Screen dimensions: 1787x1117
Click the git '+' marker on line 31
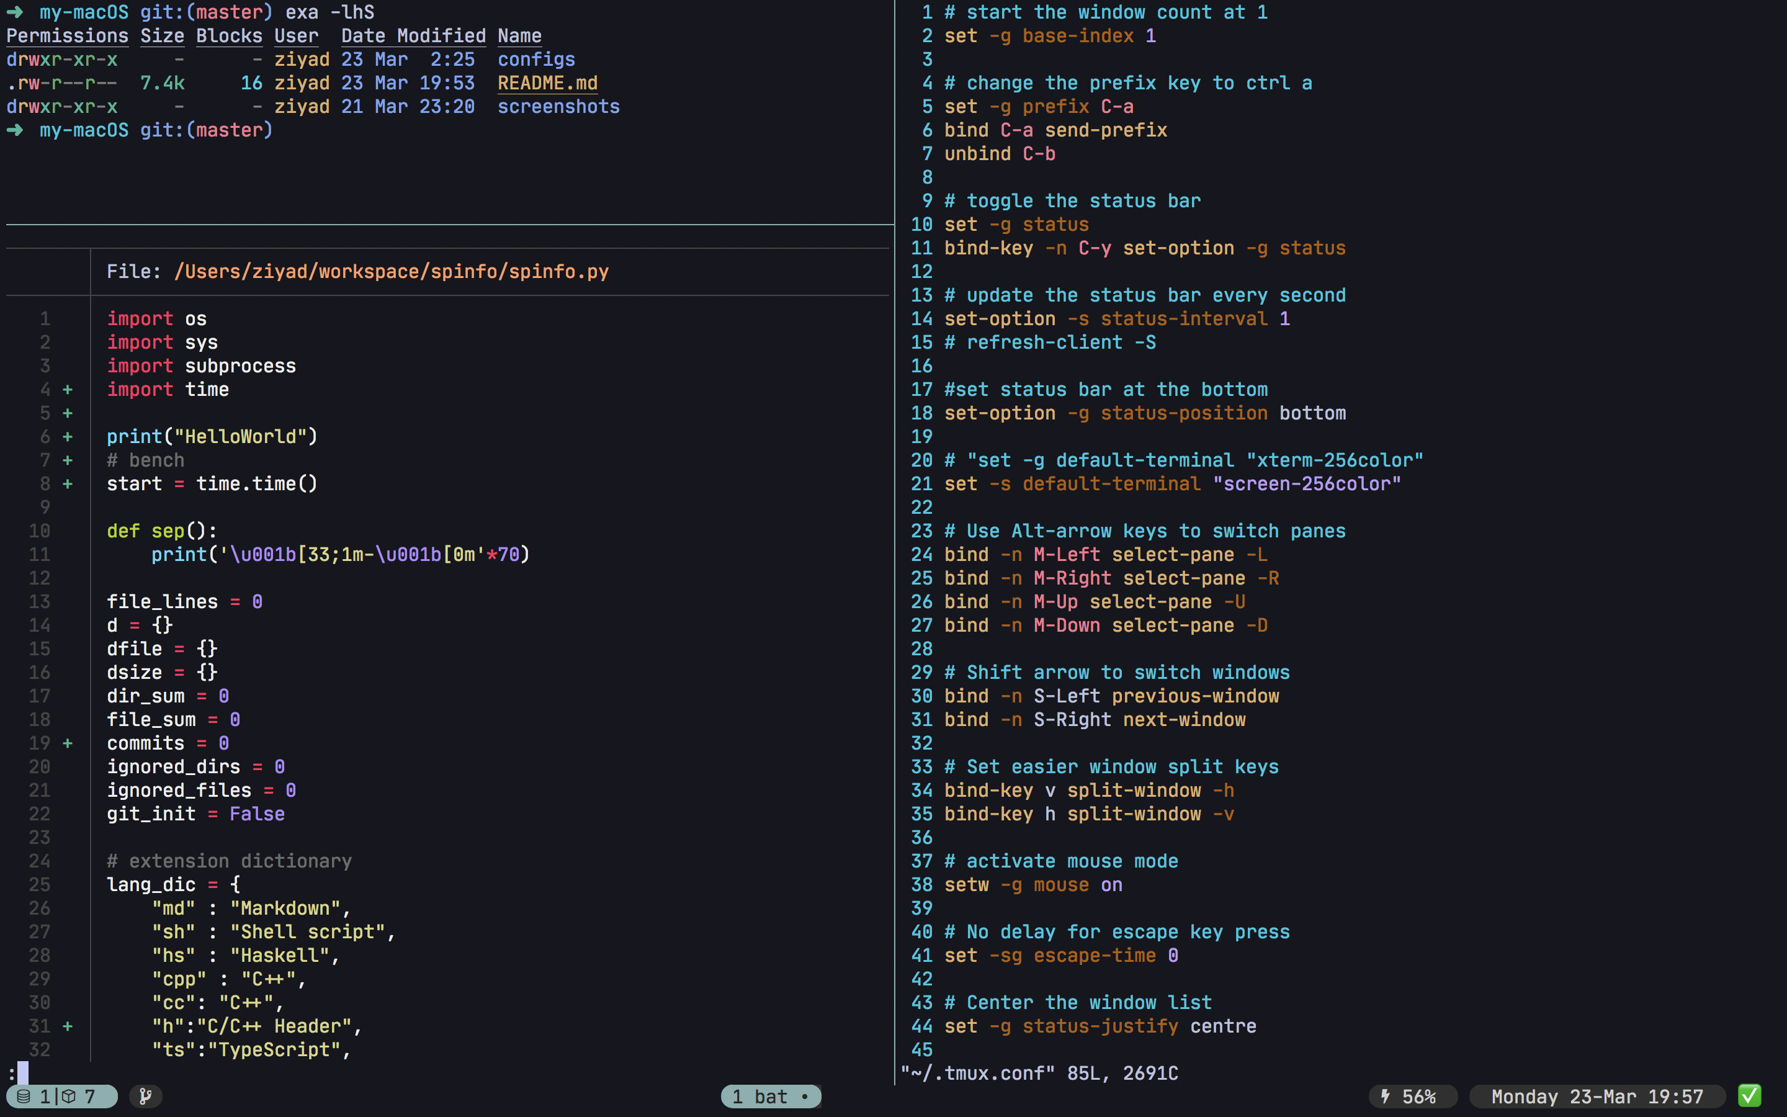(68, 1026)
